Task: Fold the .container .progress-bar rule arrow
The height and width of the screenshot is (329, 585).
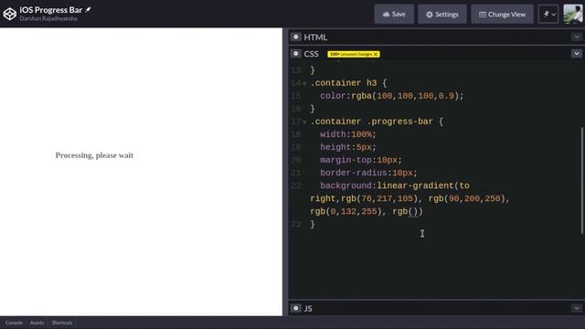Action: pyautogui.click(x=304, y=122)
